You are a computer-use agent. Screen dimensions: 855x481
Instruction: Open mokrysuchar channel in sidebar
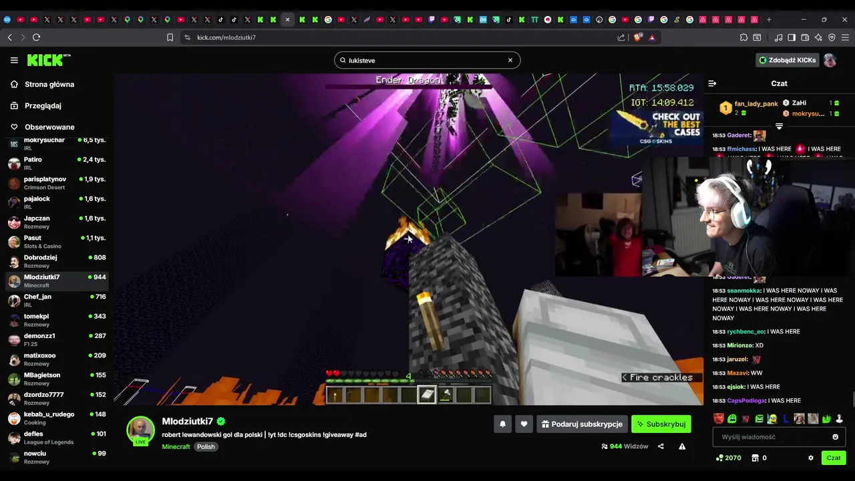click(x=57, y=144)
